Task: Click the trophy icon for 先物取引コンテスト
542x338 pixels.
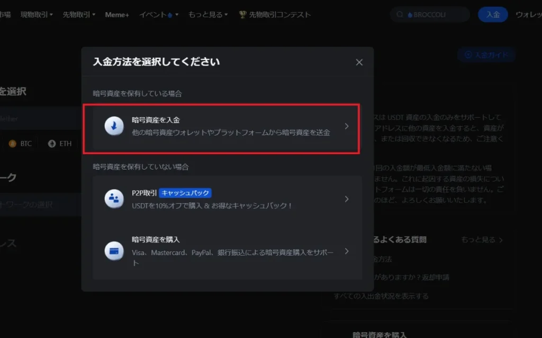Action: point(242,15)
